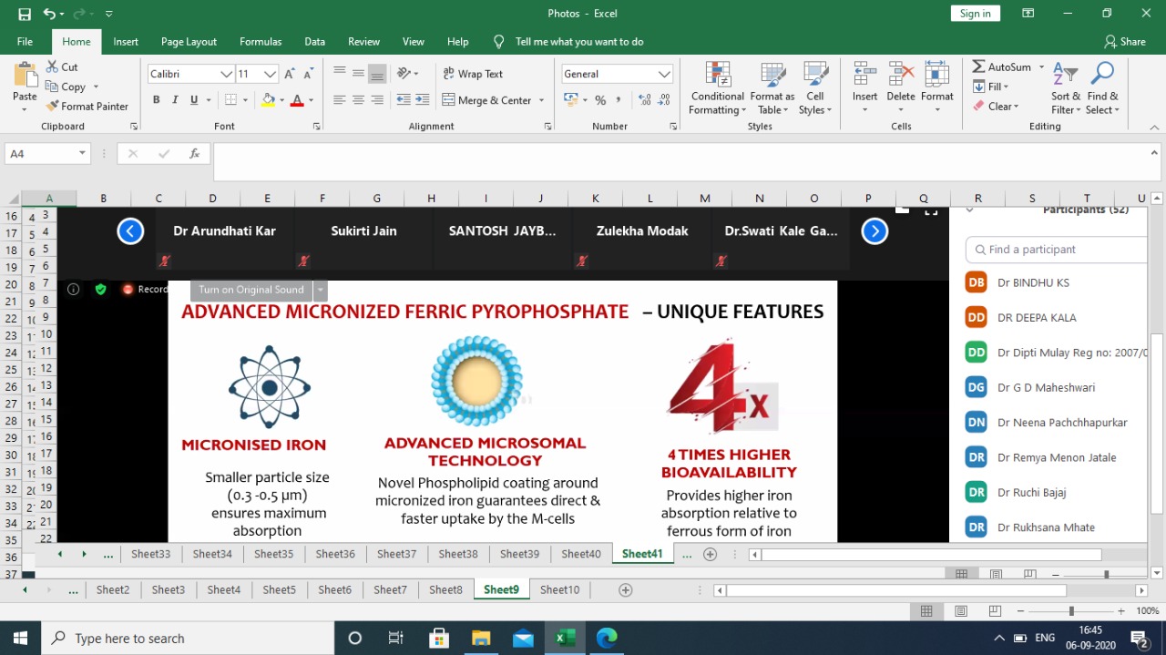Click the Sign in button
This screenshot has width=1166, height=655.
pyautogui.click(x=975, y=14)
